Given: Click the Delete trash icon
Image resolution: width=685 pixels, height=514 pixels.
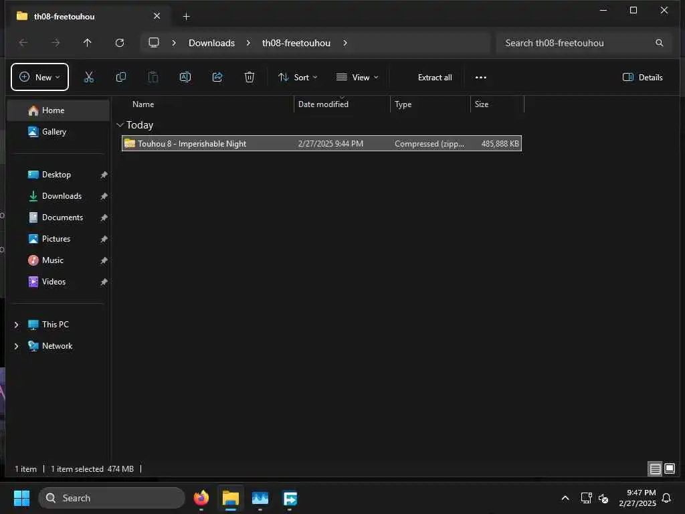Looking at the screenshot, I should 250,78.
